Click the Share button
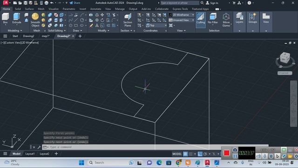 (74, 3)
